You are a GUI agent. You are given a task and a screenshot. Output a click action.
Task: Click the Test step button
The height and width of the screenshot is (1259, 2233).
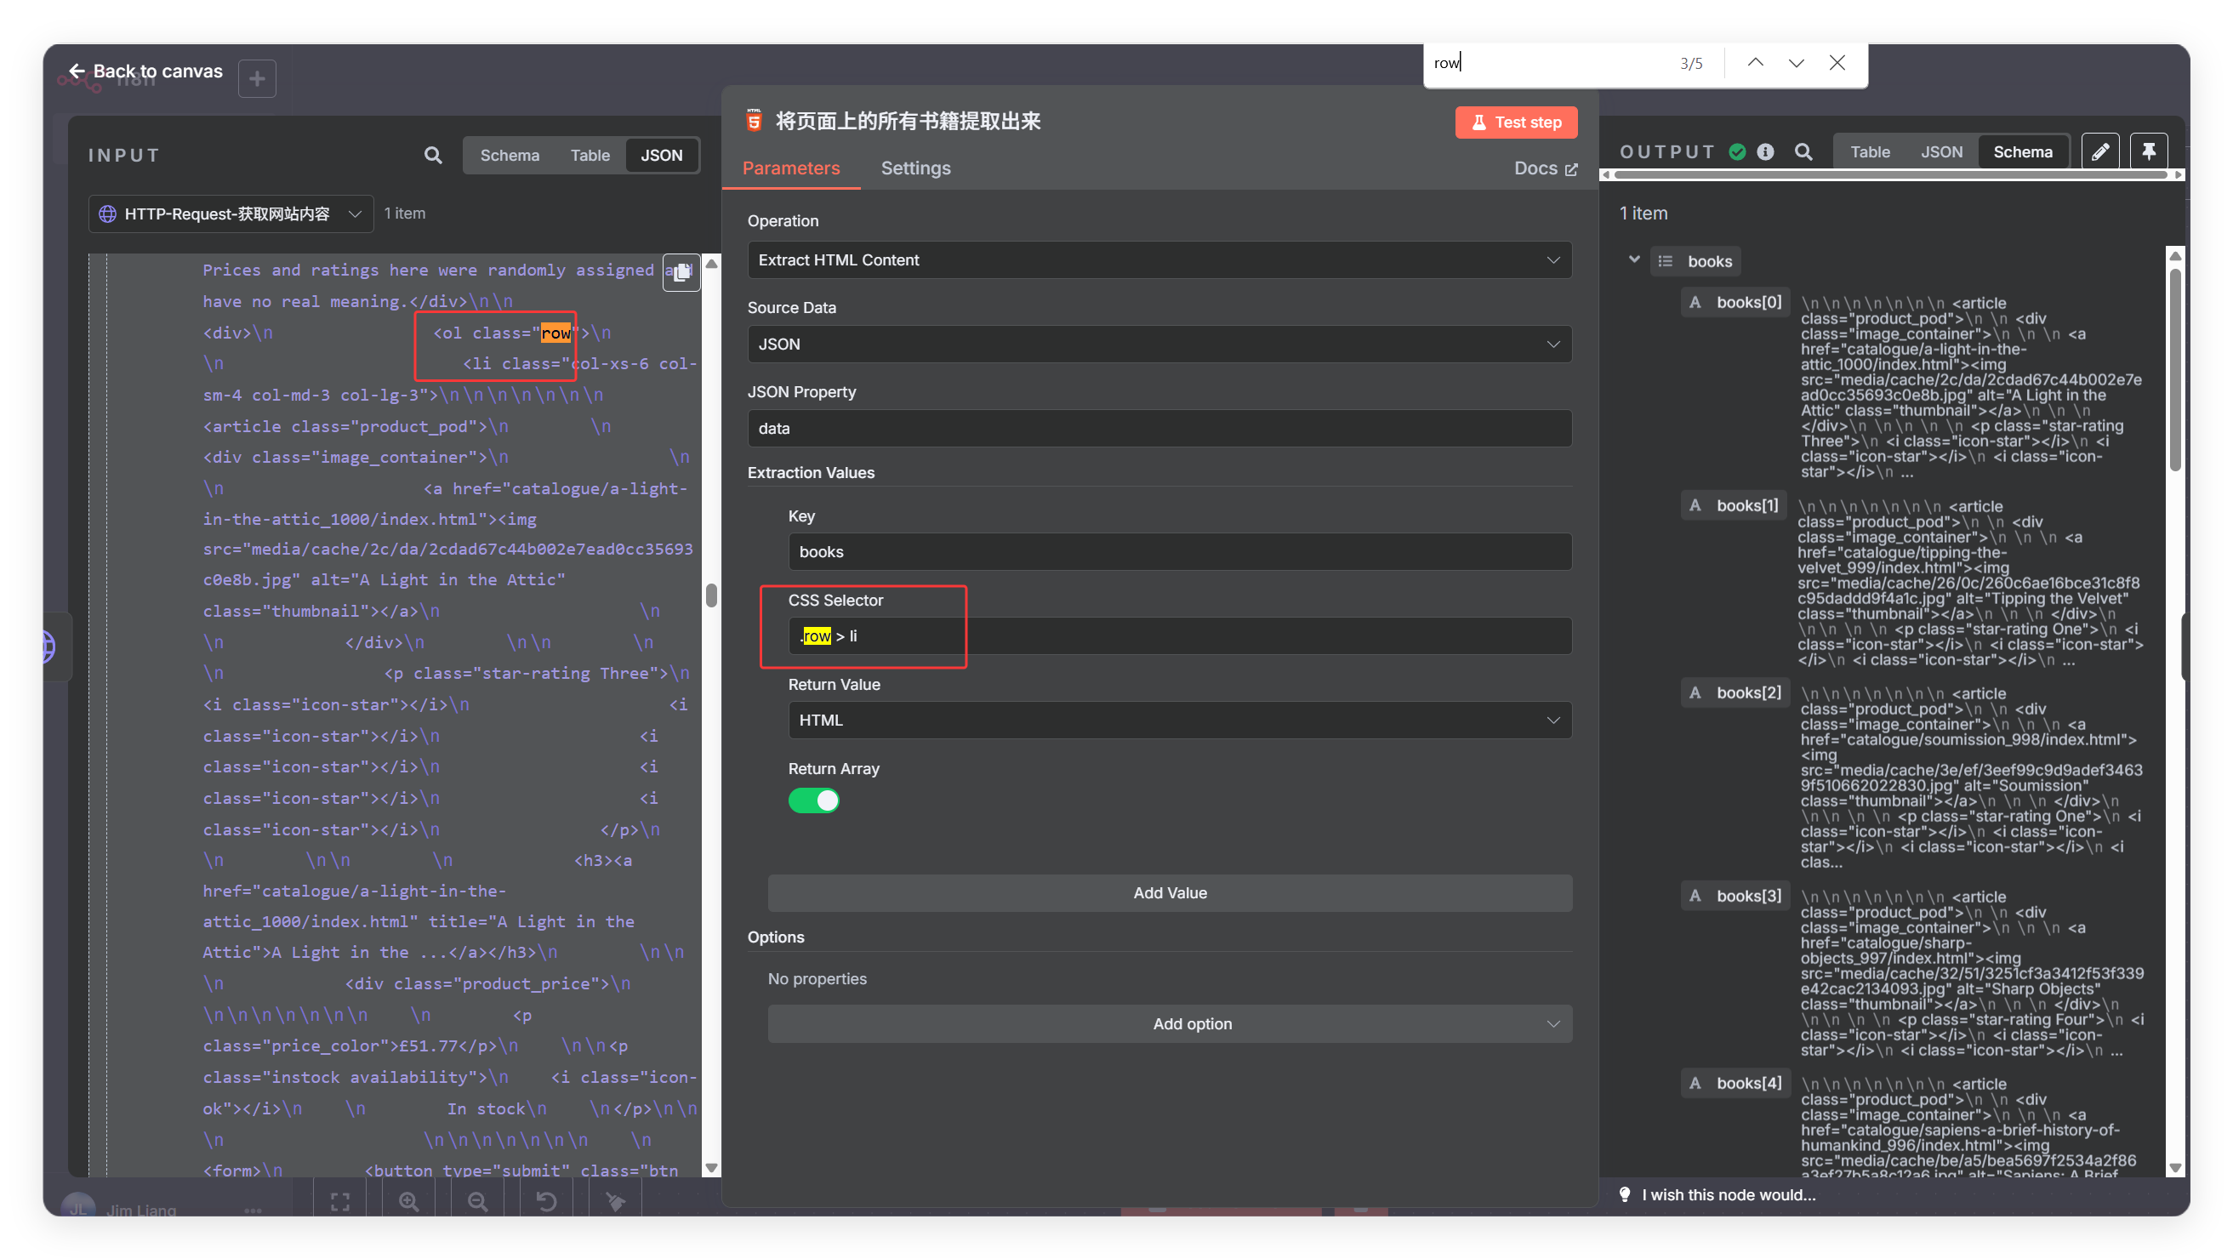(x=1516, y=122)
